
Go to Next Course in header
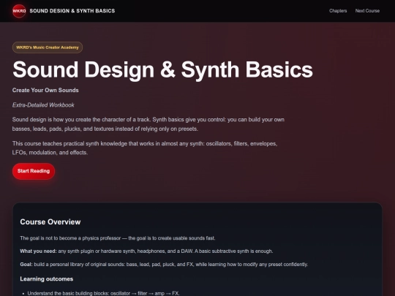point(367,11)
